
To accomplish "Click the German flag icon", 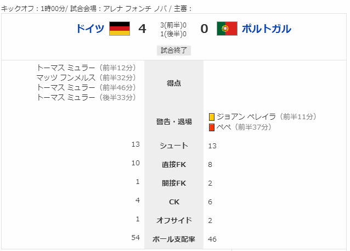I will click(x=120, y=29).
